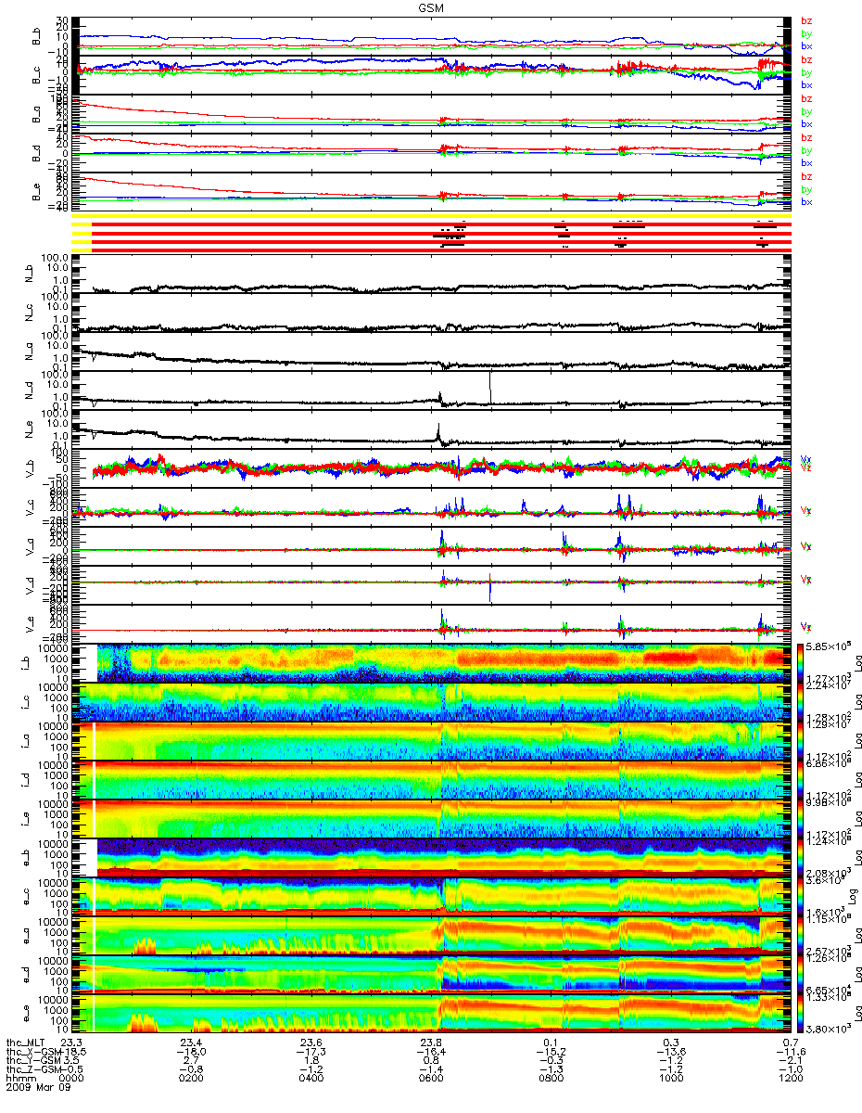Image resolution: width=862 pixels, height=1113 pixels.
Task: Click the N_e density panel label
Action: (27, 430)
